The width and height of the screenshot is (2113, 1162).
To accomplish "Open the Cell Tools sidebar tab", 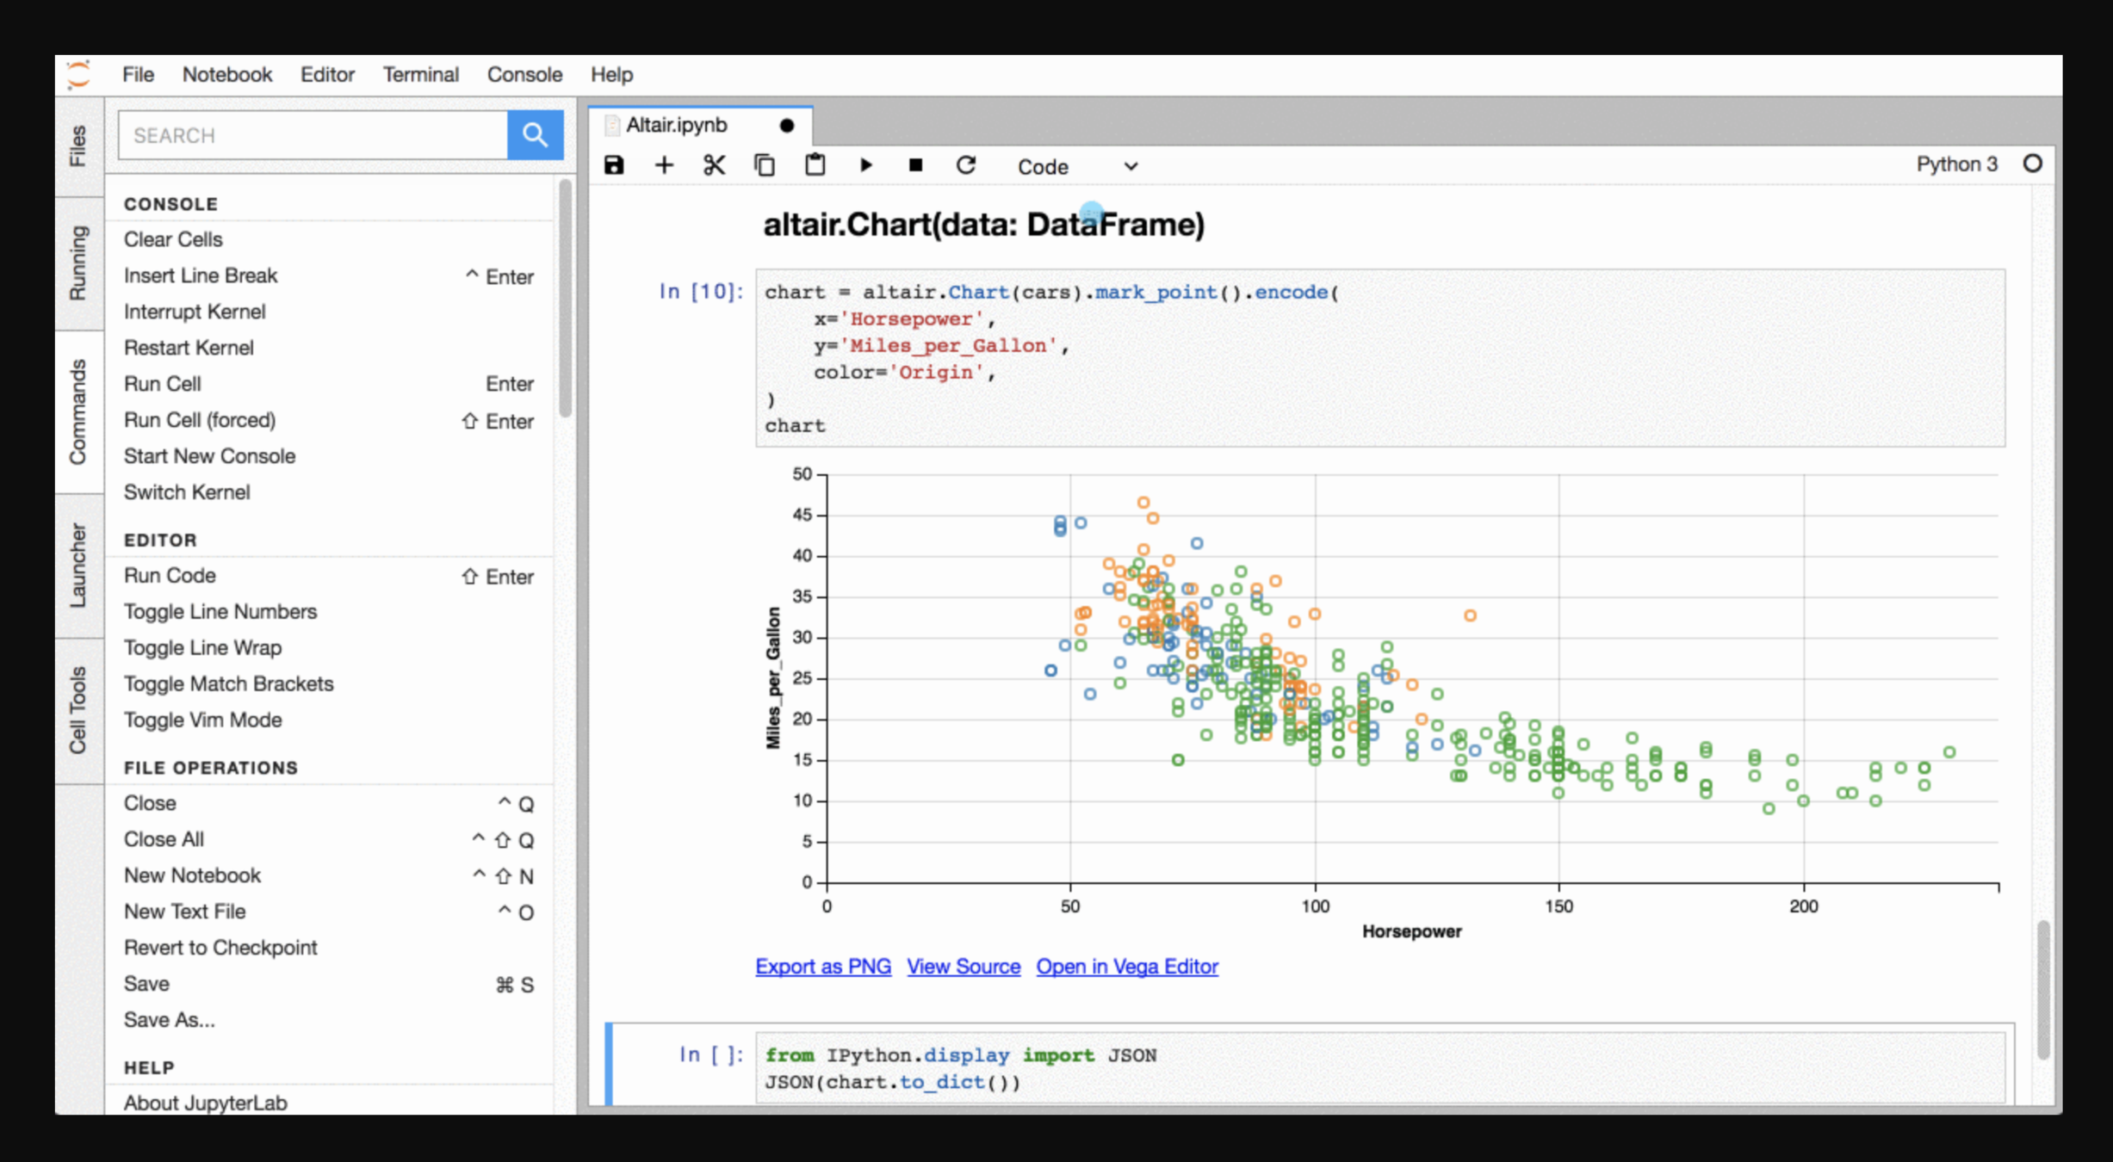I will point(78,710).
